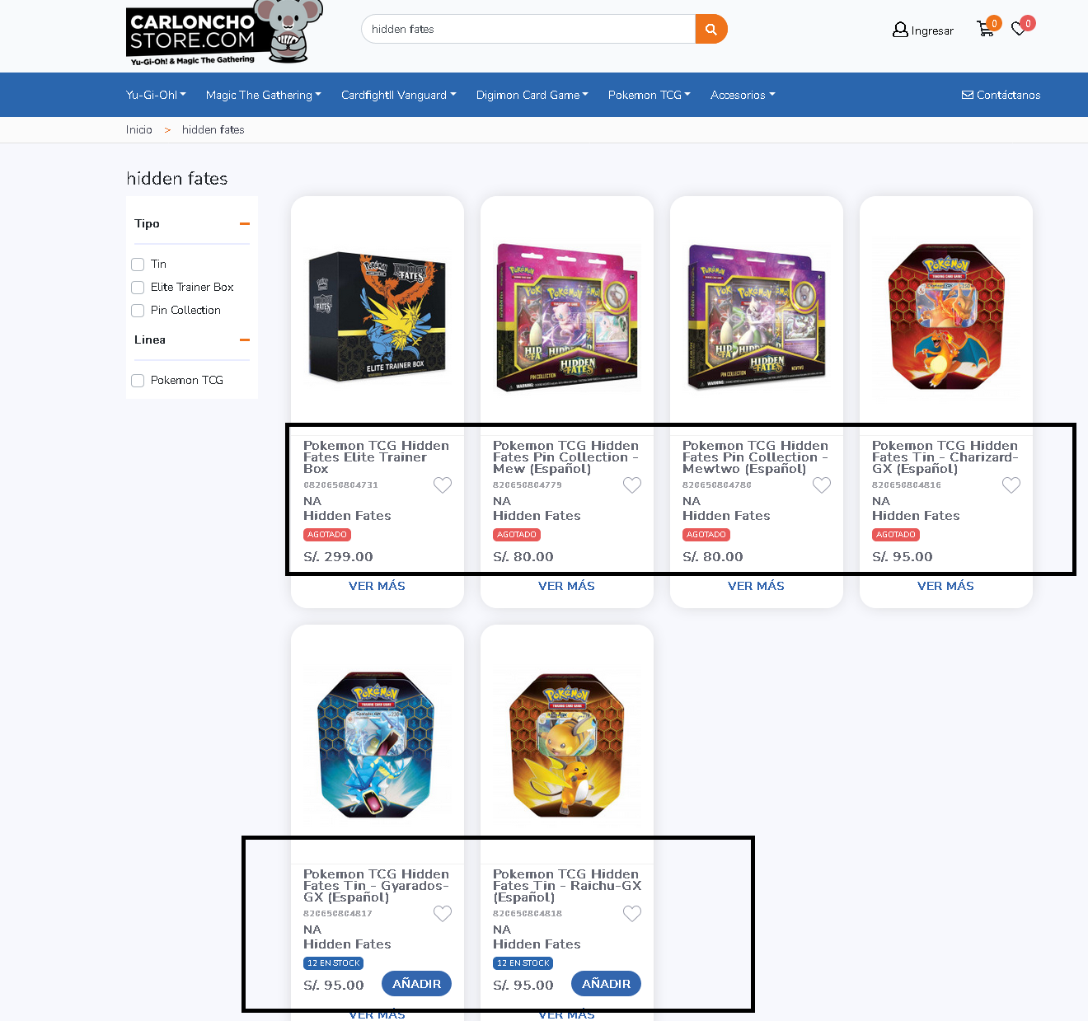Open the Charizard tin product image
The image size is (1088, 1021).
[x=946, y=316]
